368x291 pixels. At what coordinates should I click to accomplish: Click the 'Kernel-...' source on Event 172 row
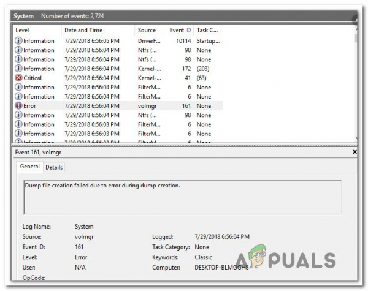tap(150, 69)
